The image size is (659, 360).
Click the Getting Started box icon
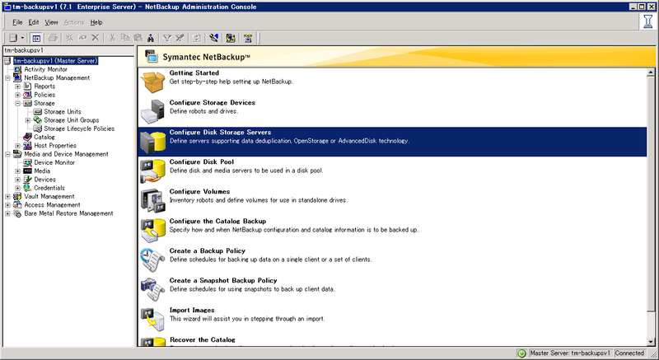tap(152, 82)
